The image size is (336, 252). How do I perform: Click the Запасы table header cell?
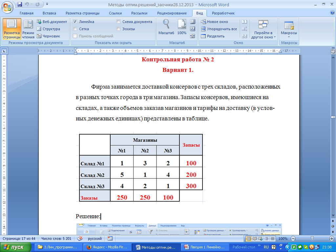(191, 145)
